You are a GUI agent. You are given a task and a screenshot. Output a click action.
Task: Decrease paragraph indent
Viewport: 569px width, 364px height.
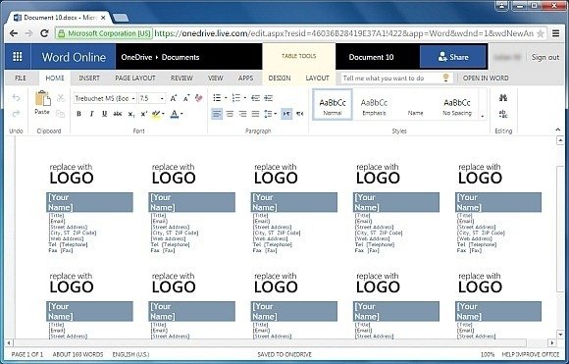click(x=255, y=98)
